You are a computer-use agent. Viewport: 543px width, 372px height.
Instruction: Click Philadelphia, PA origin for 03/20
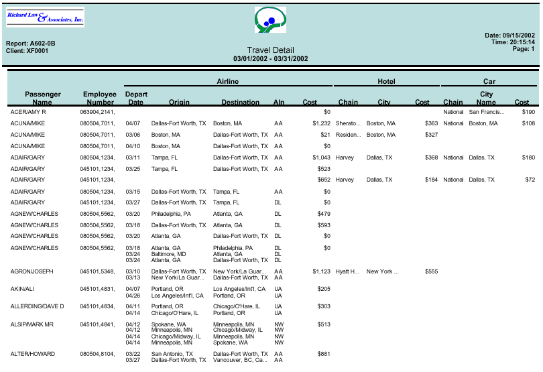point(171,214)
